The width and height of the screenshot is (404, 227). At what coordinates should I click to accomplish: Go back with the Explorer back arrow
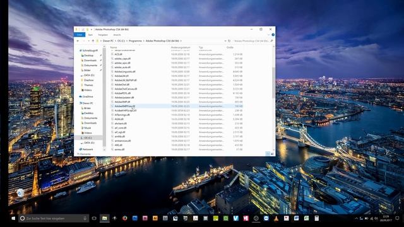(x=78, y=41)
